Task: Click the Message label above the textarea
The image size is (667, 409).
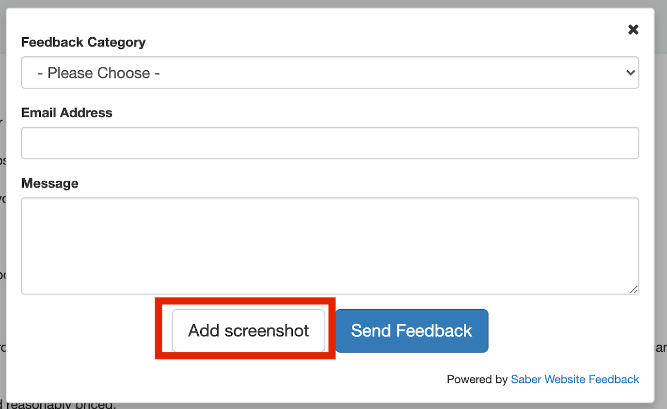Action: [50, 183]
